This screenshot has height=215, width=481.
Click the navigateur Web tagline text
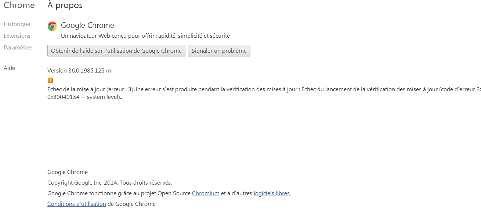click(x=145, y=36)
